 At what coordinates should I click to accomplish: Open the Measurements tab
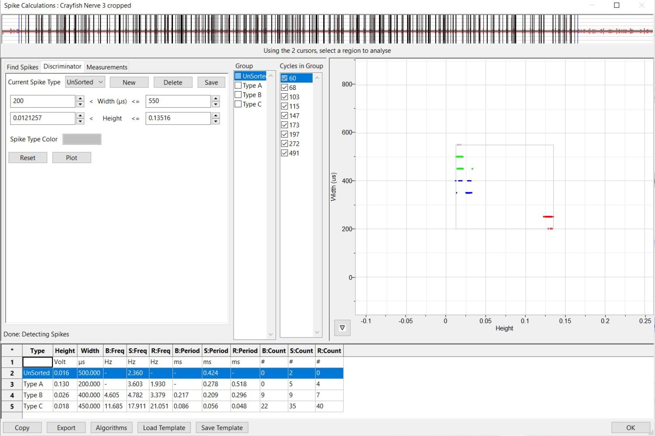(x=107, y=67)
